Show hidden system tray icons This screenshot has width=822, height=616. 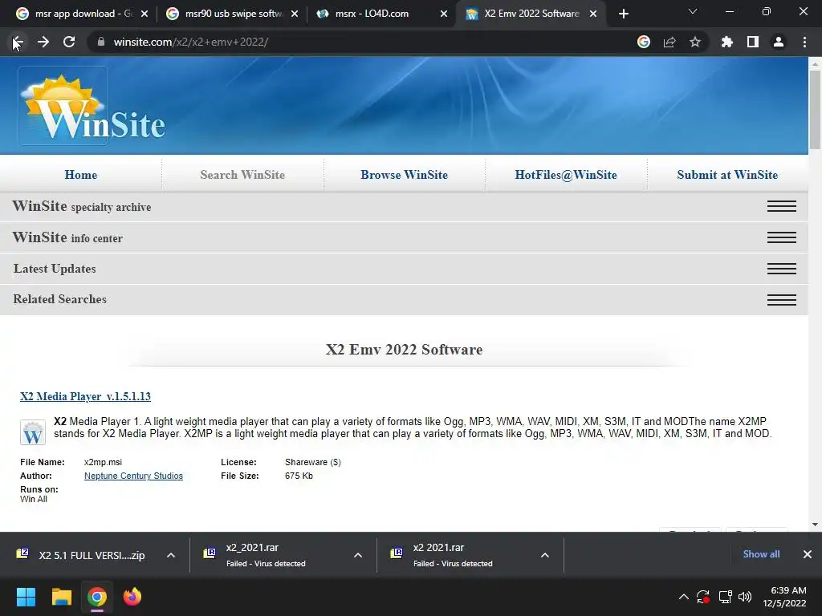684,597
